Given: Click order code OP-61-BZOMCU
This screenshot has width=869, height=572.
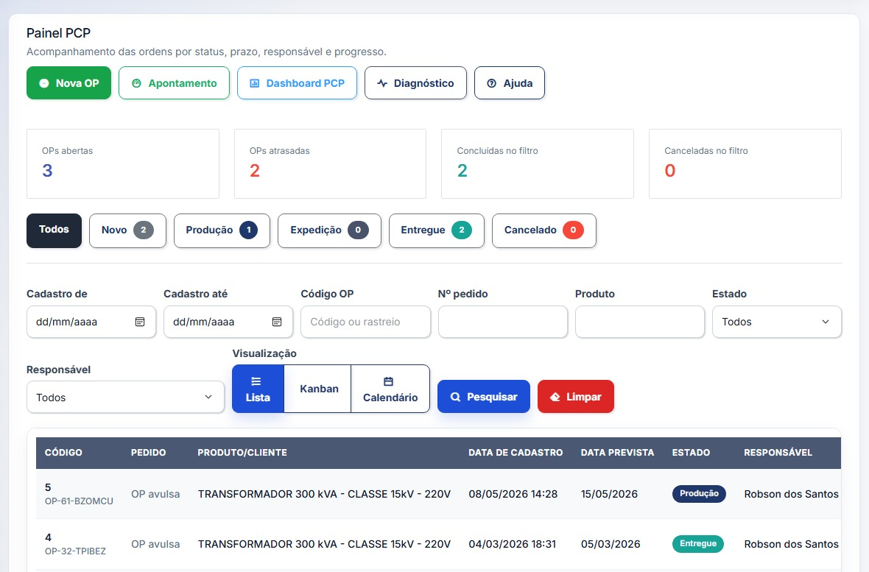Looking at the screenshot, I should pos(79,501).
